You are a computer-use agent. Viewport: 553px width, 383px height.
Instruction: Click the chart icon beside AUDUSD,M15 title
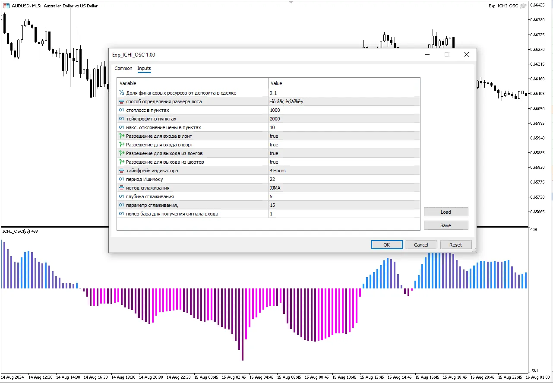tap(6, 6)
